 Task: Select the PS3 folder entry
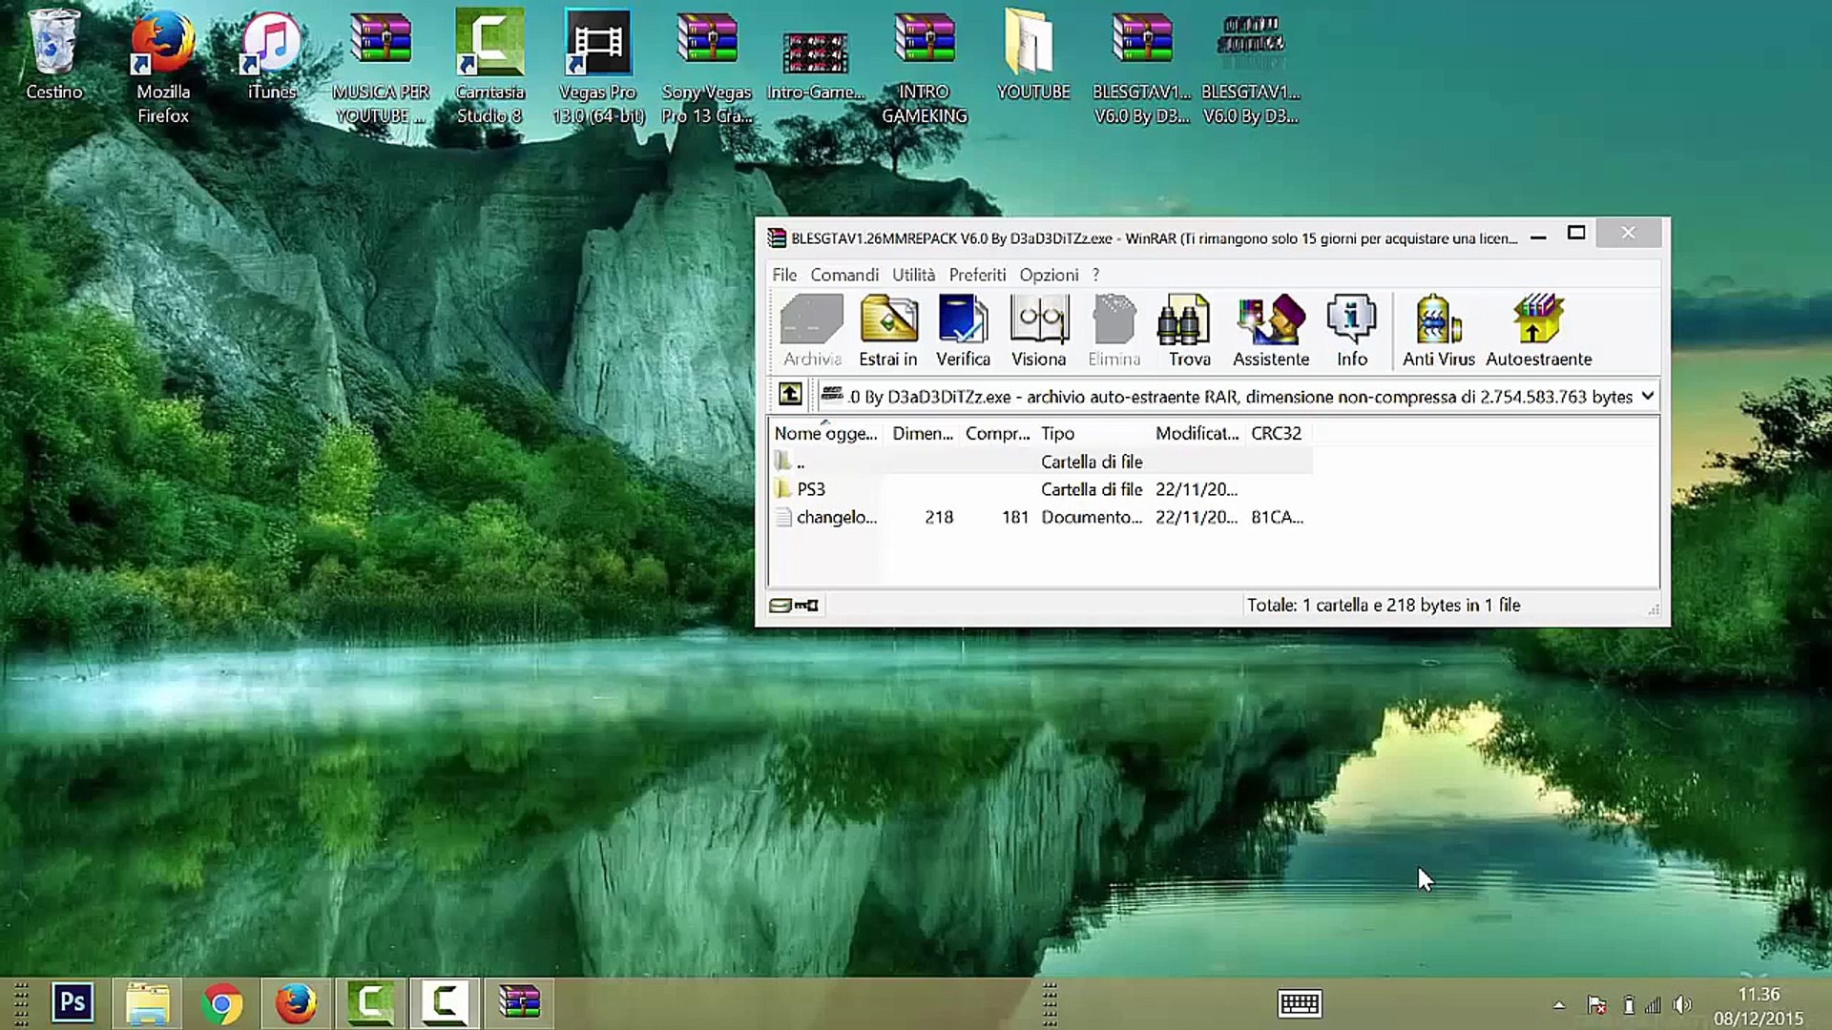click(809, 488)
